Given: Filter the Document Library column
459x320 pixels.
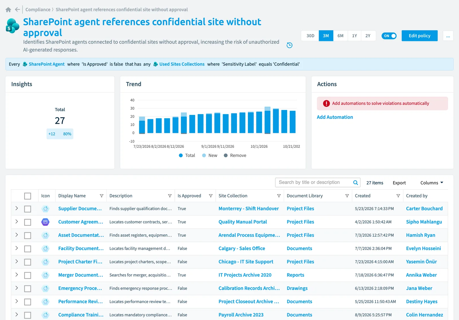Looking at the screenshot, I should click(x=347, y=196).
